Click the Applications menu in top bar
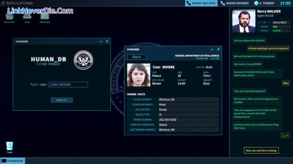The height and width of the screenshot is (164, 293). point(17,3)
